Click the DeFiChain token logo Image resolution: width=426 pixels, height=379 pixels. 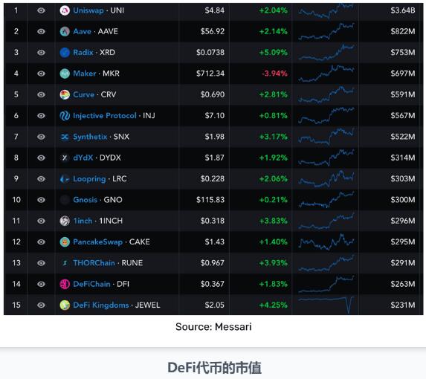click(65, 284)
